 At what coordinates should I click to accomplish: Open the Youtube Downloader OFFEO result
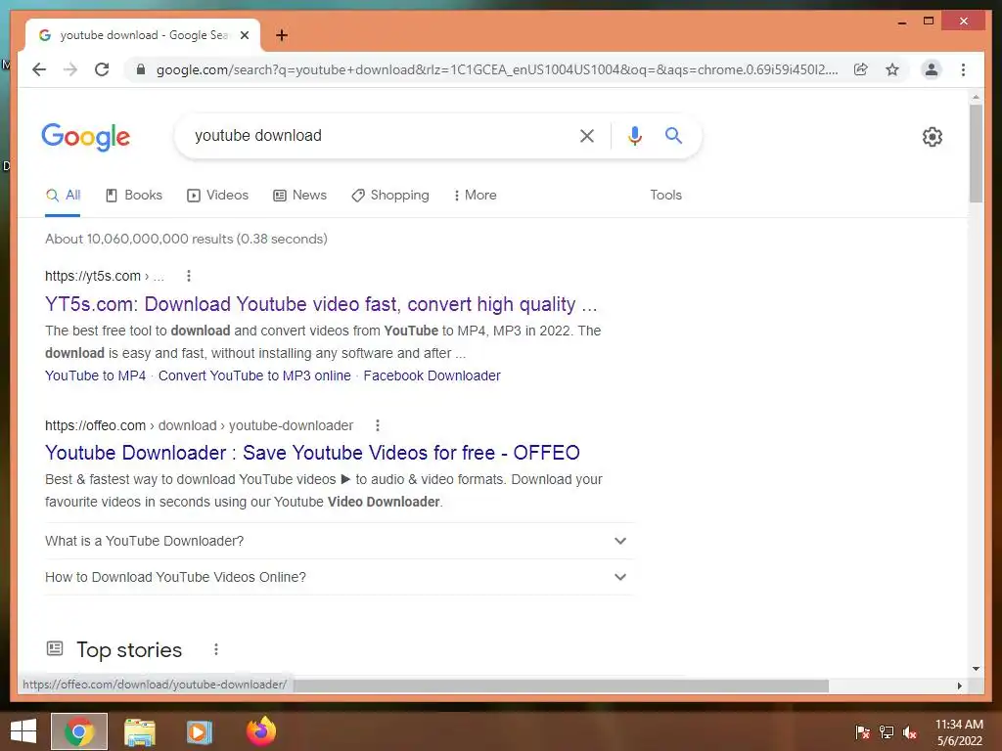click(x=312, y=453)
